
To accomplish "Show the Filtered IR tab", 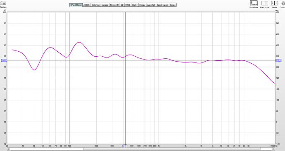I will [114, 5].
